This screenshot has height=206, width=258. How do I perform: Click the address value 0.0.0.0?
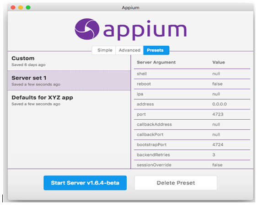pyautogui.click(x=220, y=104)
